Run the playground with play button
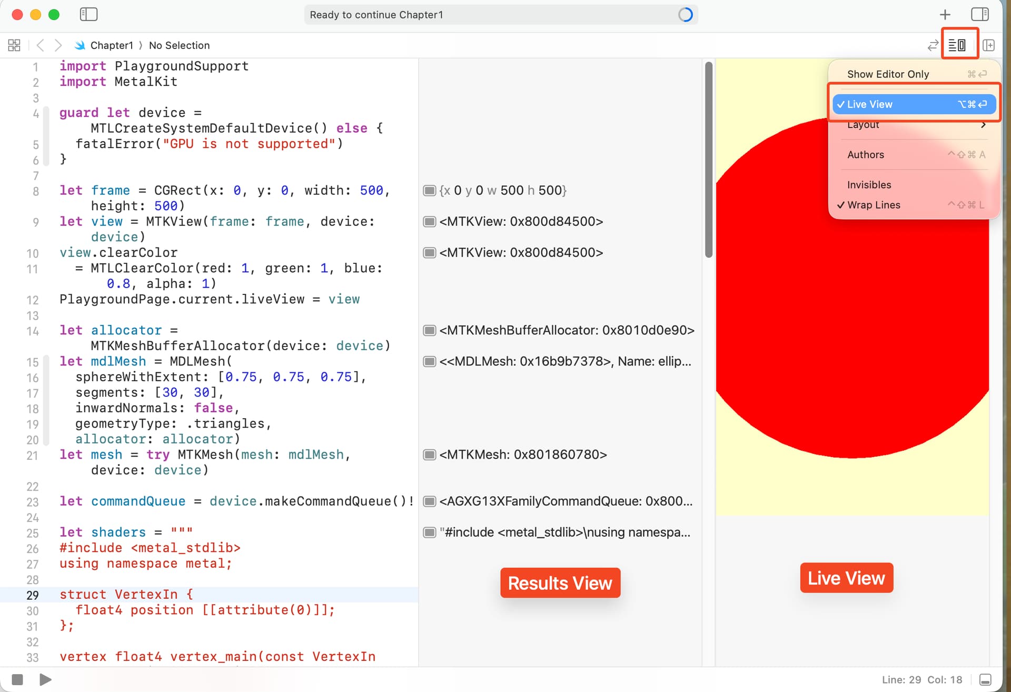The height and width of the screenshot is (692, 1011). point(45,679)
